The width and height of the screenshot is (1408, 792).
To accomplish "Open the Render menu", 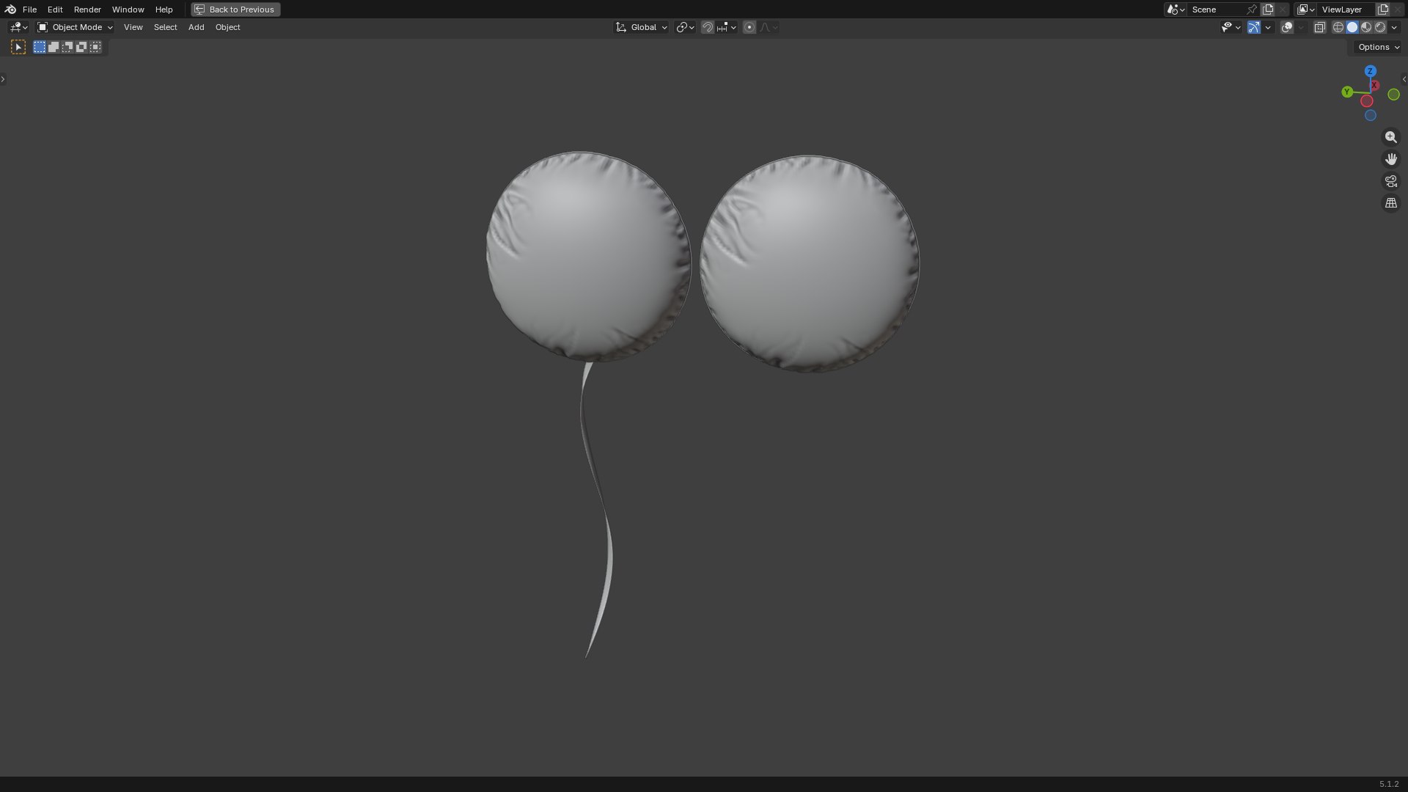I will [x=87, y=10].
